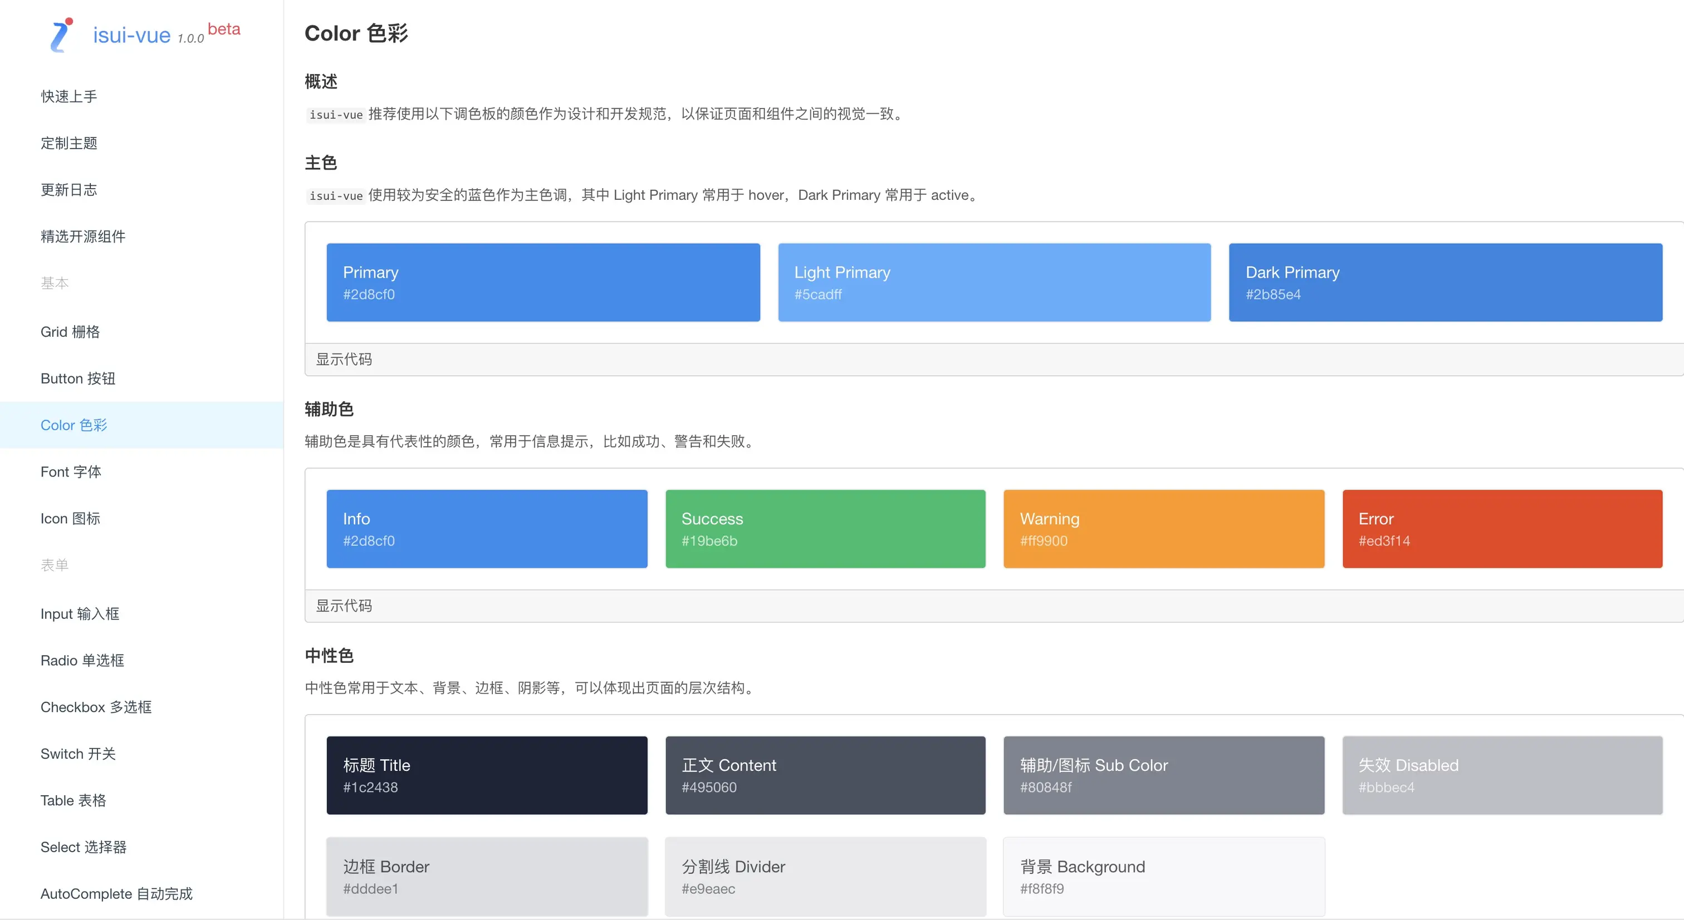
Task: Go to the 定制主题 page
Action: (x=68, y=143)
